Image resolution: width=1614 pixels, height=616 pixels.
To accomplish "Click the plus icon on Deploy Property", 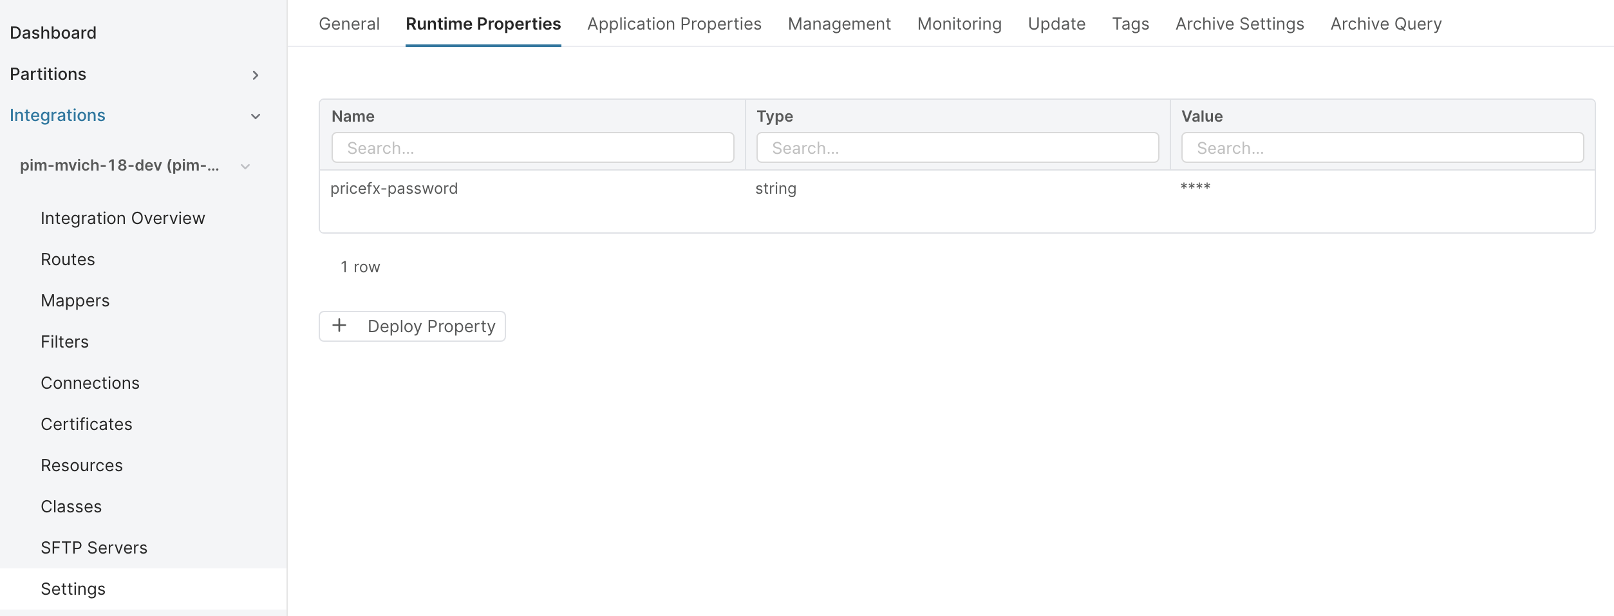I will point(340,326).
